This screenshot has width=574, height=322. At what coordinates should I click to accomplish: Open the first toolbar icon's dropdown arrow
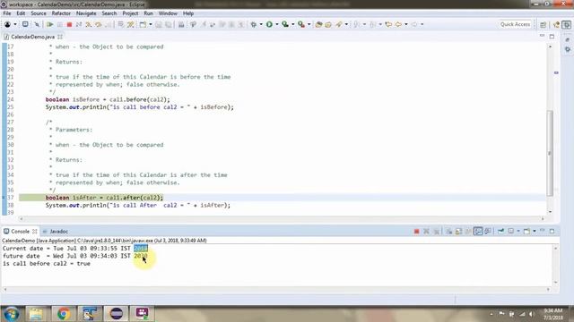coord(15,24)
